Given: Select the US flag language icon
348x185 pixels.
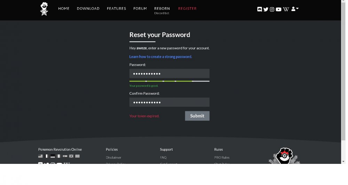Looking at the screenshot, I should pos(40,156).
